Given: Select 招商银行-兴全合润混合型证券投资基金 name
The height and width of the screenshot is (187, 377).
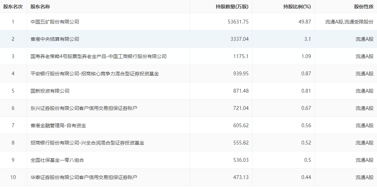Looking at the screenshot, I should coord(87,143).
